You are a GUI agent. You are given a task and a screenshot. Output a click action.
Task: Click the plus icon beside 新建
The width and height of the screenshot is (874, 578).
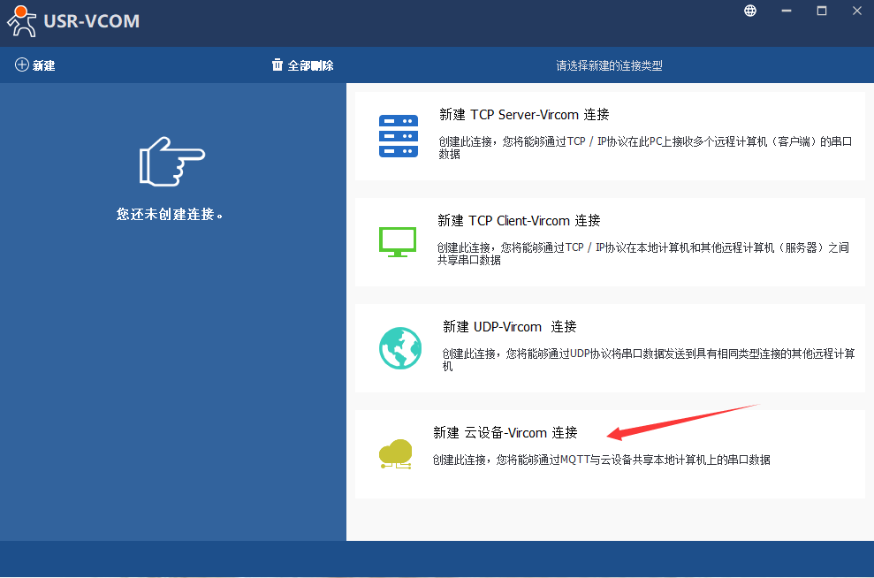[22, 65]
